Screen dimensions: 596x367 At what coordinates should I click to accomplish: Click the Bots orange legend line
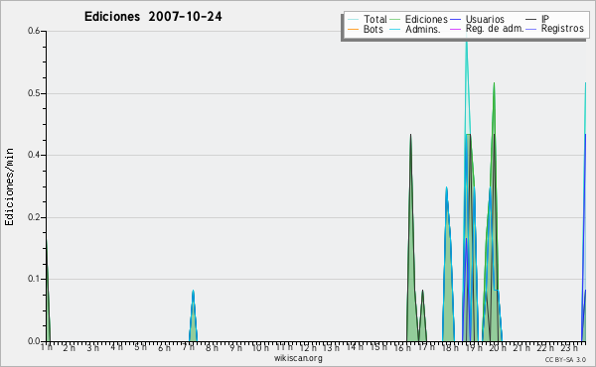pyautogui.click(x=353, y=29)
